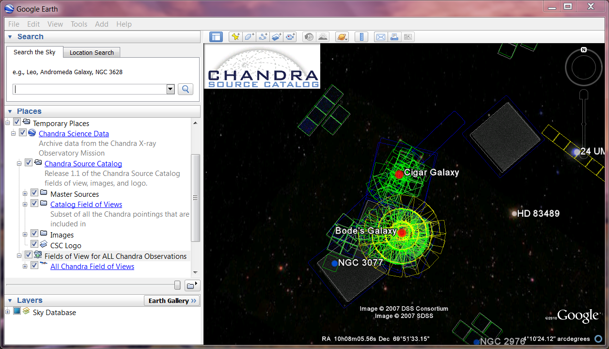Open the planet switcher dropdown
Viewport: 609px width, 349px height.
[342, 37]
